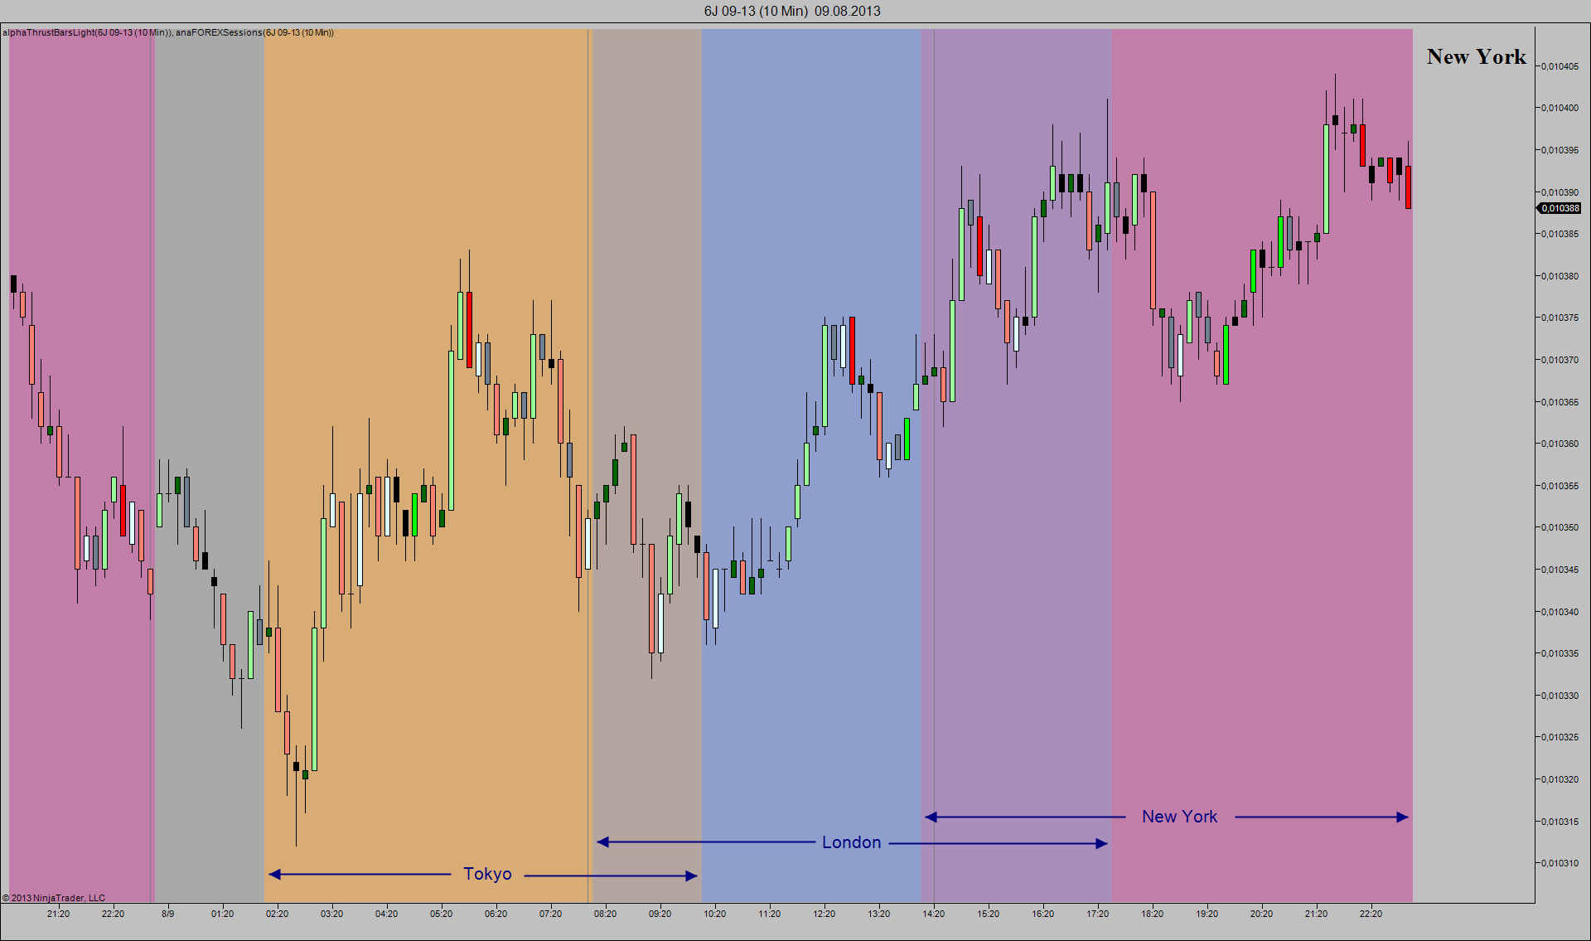Click the left arrowhead of the London line
The width and height of the screenshot is (1591, 941).
tap(603, 842)
